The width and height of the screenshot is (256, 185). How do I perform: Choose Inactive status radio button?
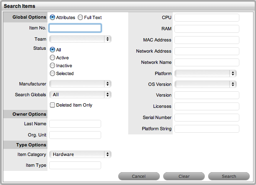(x=52, y=66)
